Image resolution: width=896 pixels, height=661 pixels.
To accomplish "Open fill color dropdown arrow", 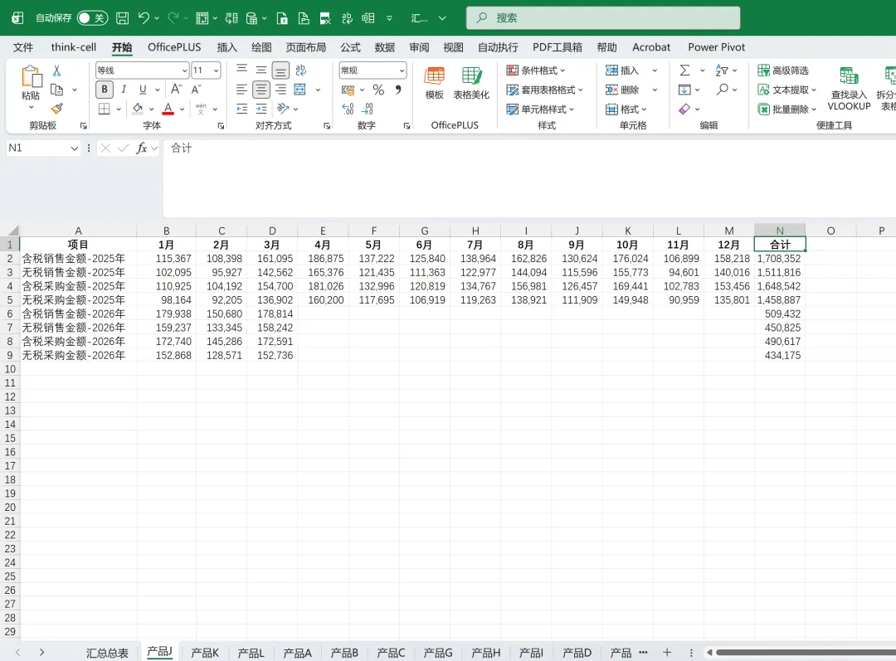I will tap(152, 109).
